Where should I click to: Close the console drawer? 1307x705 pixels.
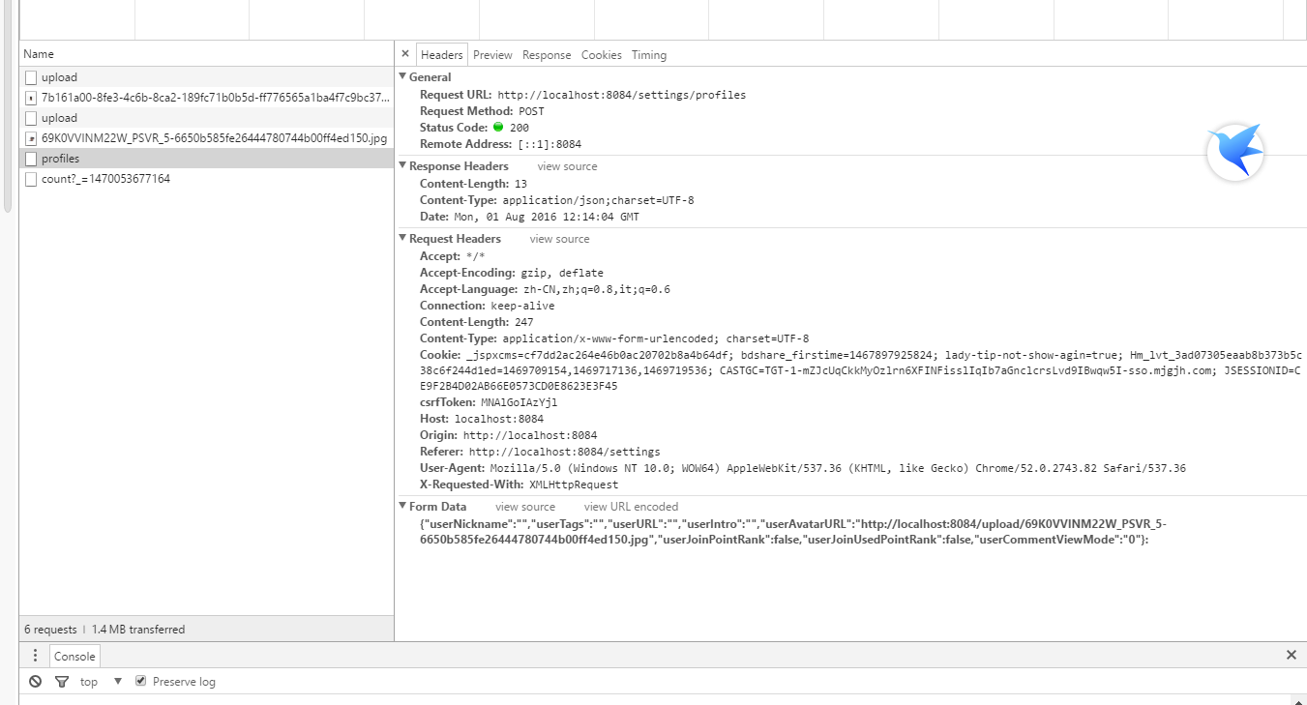(1291, 656)
